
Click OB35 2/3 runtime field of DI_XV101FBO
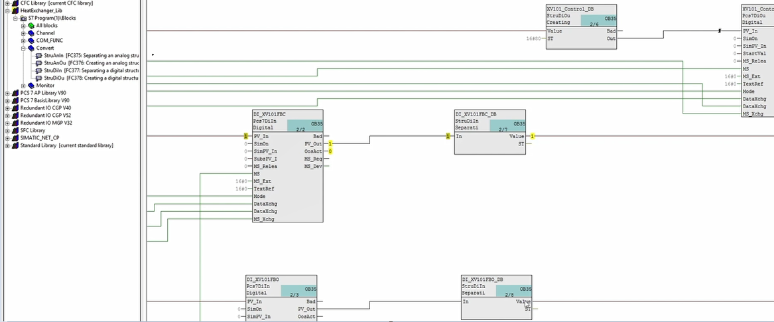(299, 291)
